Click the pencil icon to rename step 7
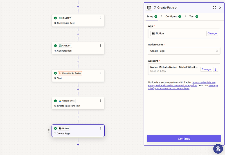Screen dimensions: 225x155 [x=176, y=8]
